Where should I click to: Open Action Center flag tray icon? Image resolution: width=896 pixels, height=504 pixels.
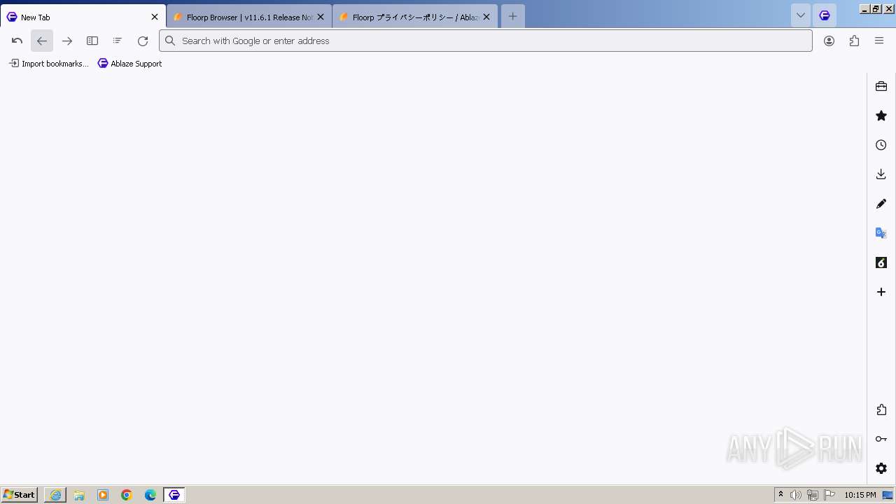(829, 495)
